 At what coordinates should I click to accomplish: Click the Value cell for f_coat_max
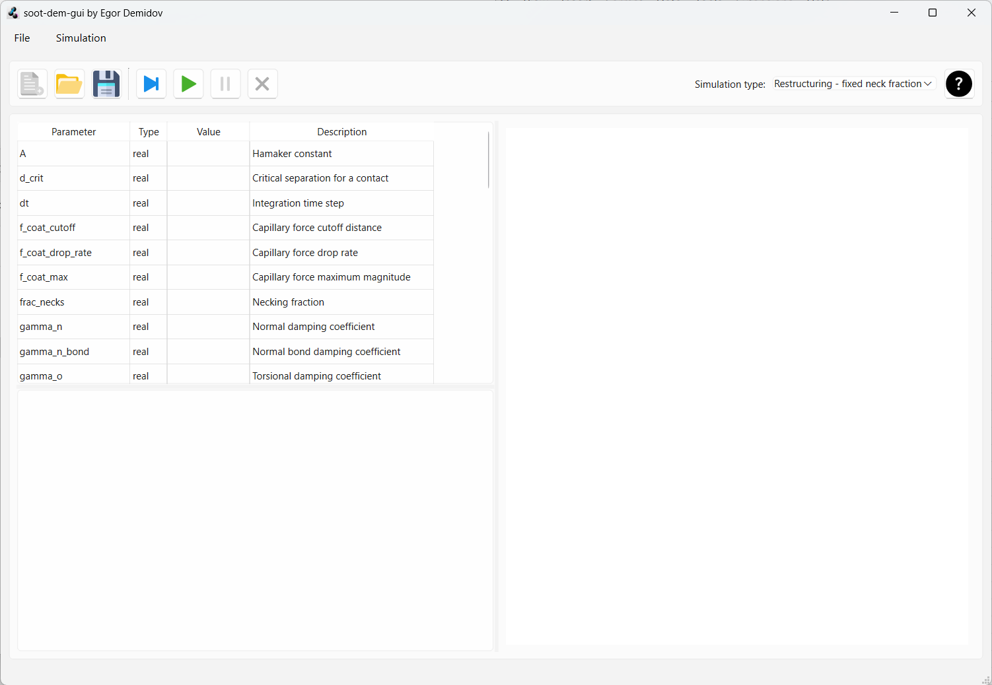(209, 277)
